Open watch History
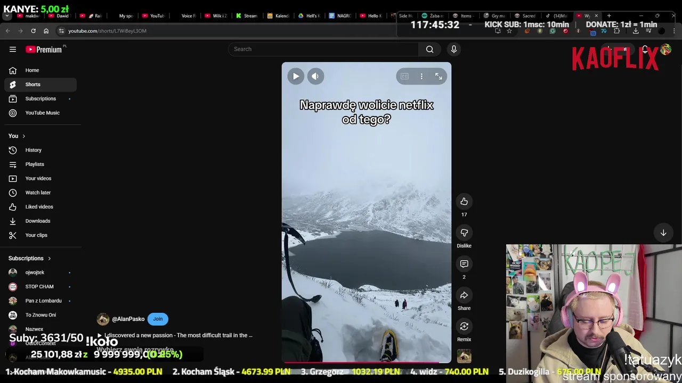This screenshot has width=682, height=383. [x=40, y=150]
